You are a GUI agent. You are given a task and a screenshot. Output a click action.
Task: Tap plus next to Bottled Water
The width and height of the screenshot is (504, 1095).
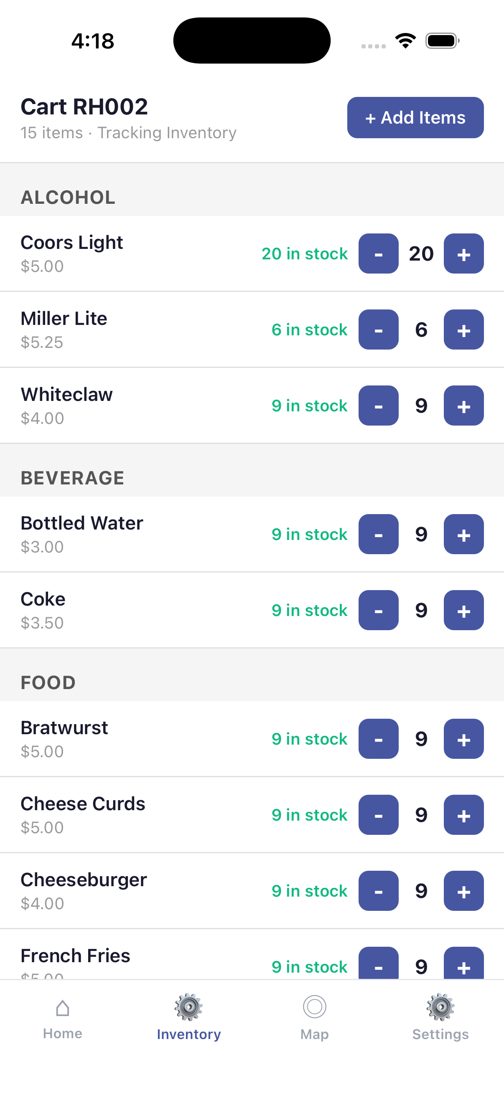[x=463, y=534]
